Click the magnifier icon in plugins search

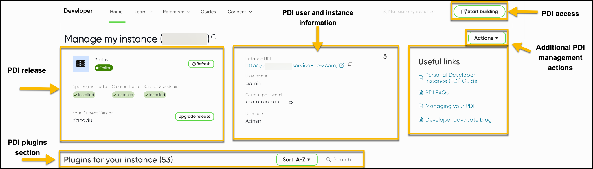tap(328, 159)
